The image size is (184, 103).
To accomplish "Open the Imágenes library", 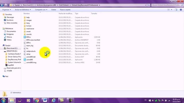I will coord(10,34).
